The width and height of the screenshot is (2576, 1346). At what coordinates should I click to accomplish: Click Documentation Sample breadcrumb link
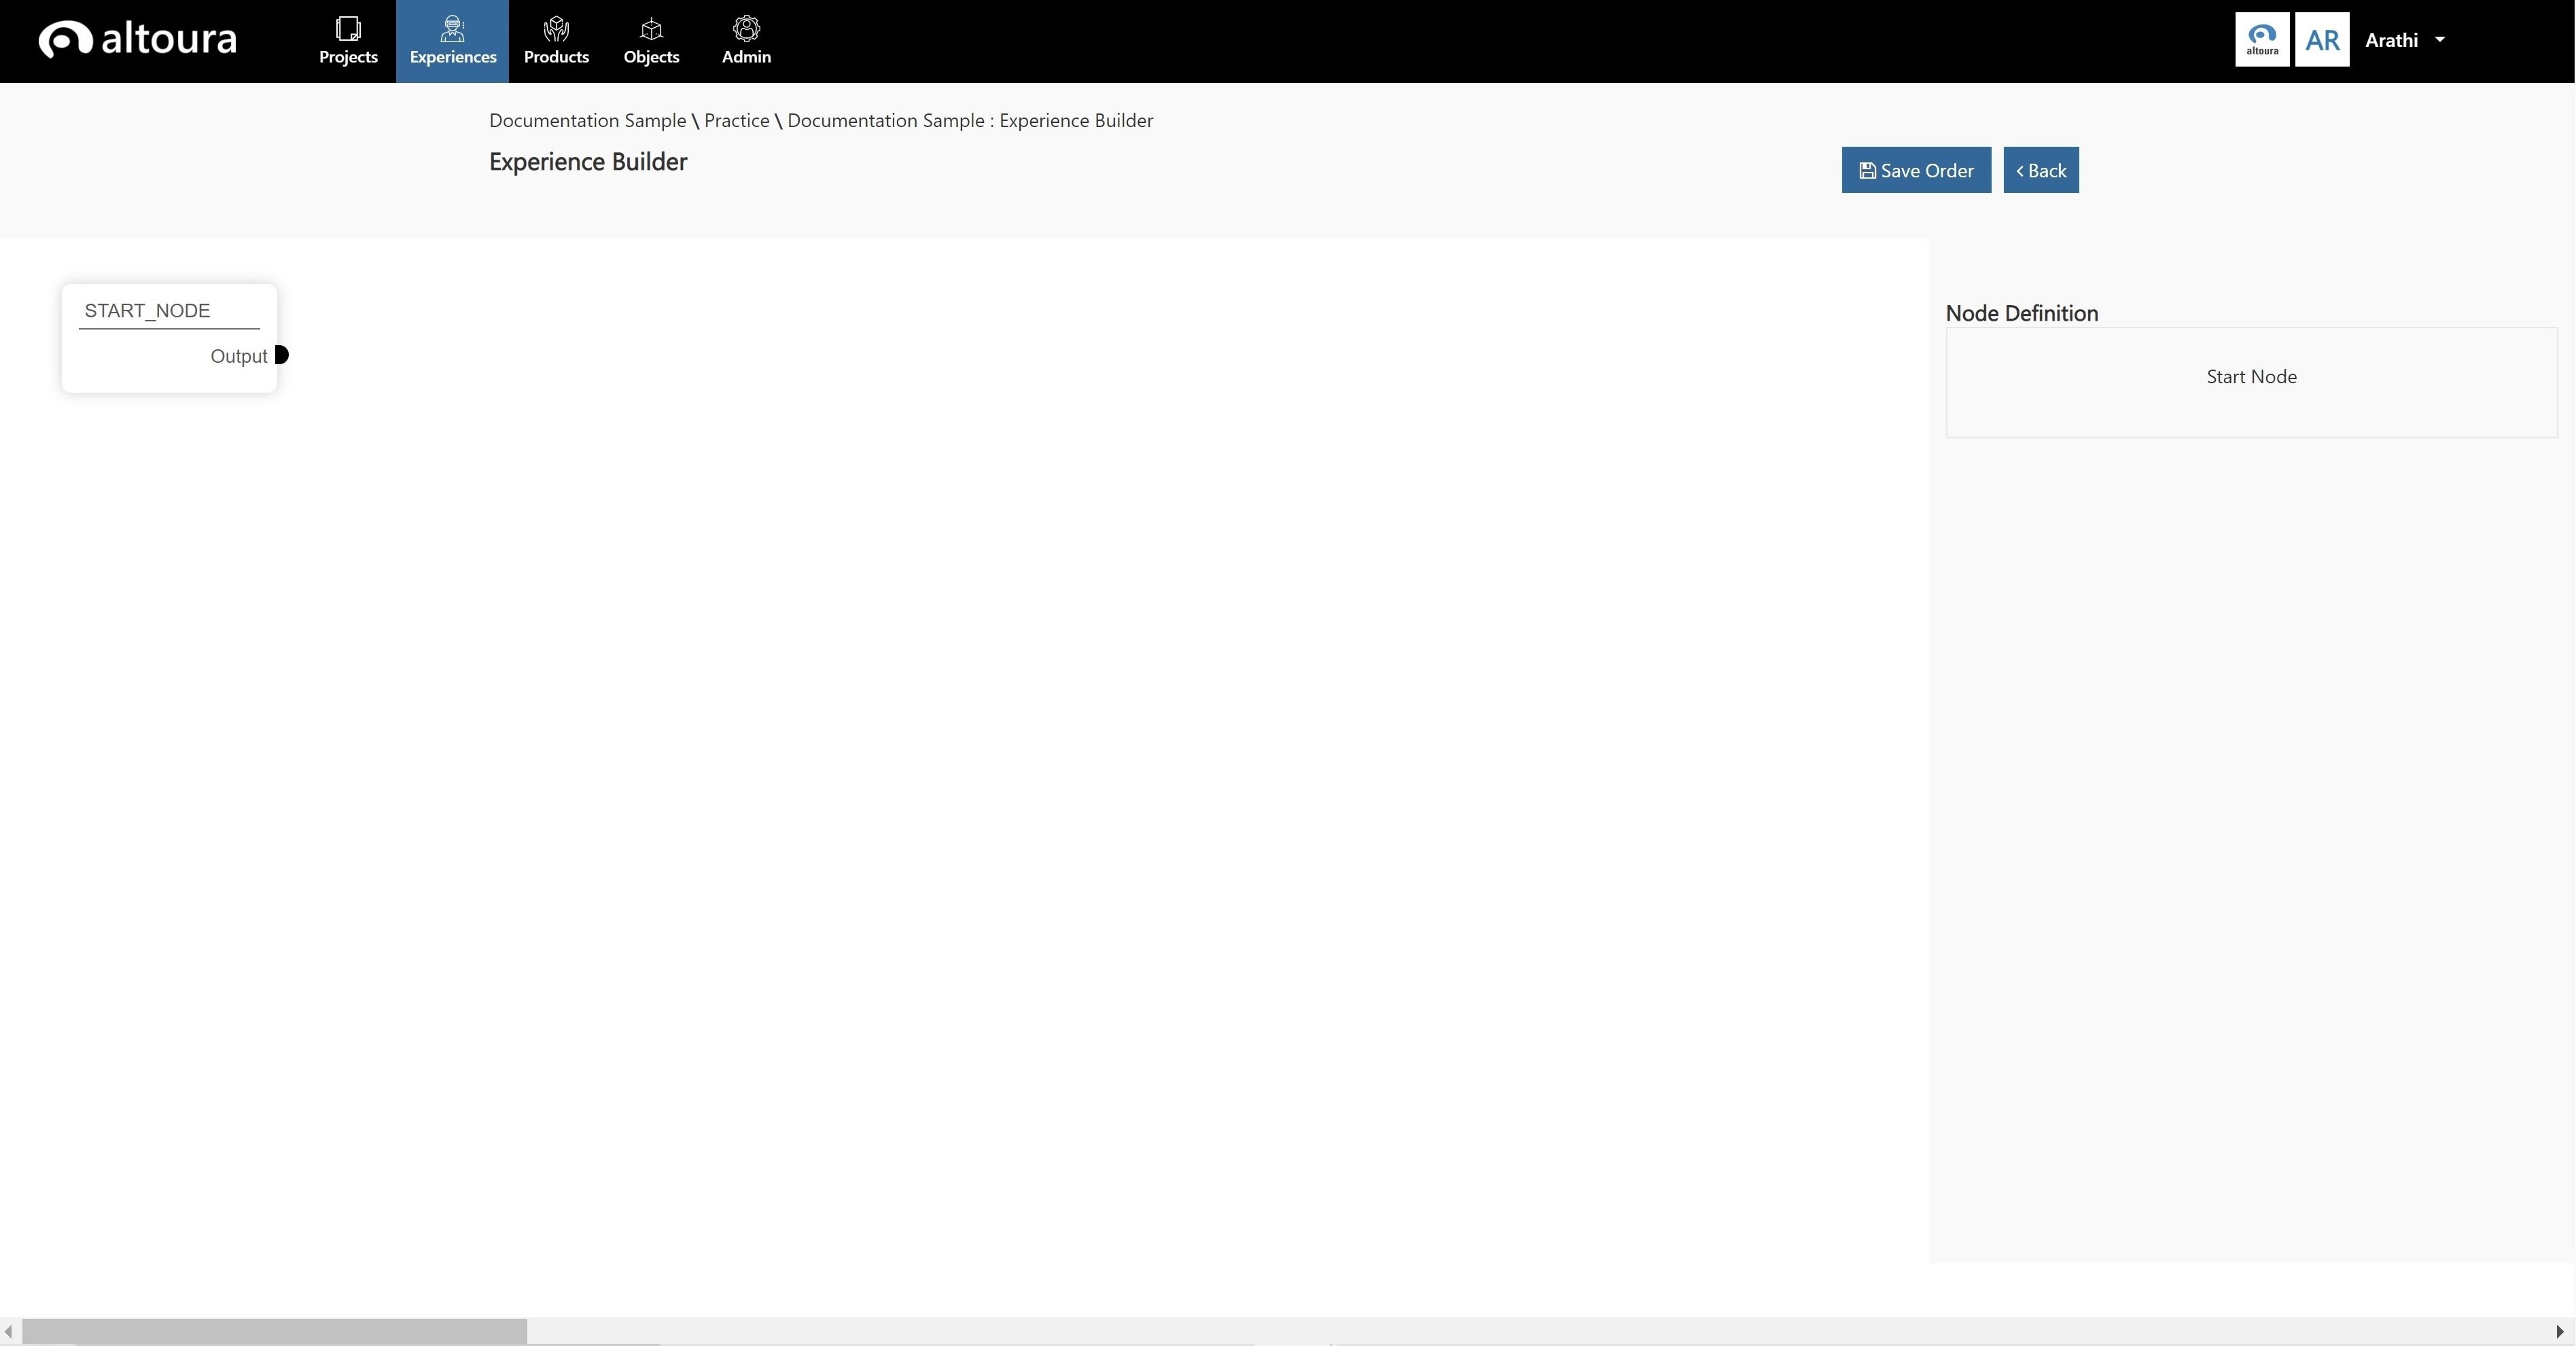[587, 120]
